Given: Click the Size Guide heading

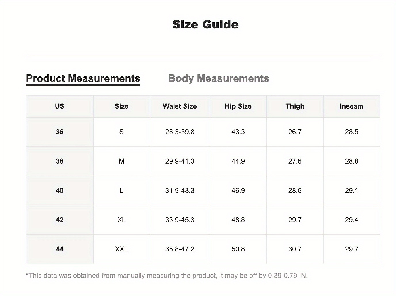Looking at the screenshot, I should click(x=205, y=24).
